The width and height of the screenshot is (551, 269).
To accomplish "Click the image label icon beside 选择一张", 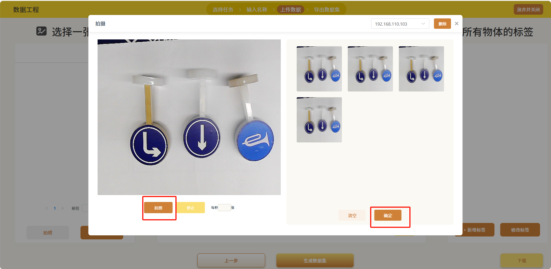I will click(x=42, y=31).
